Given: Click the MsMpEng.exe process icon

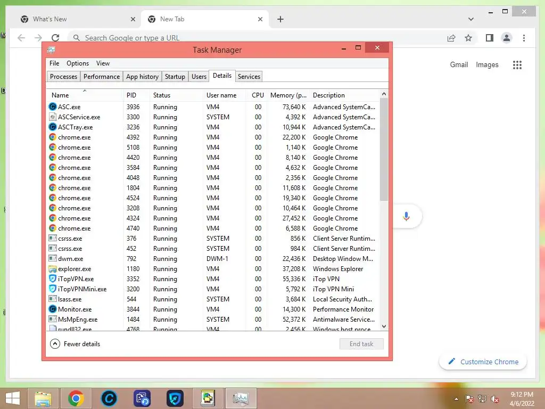Looking at the screenshot, I should [53, 320].
